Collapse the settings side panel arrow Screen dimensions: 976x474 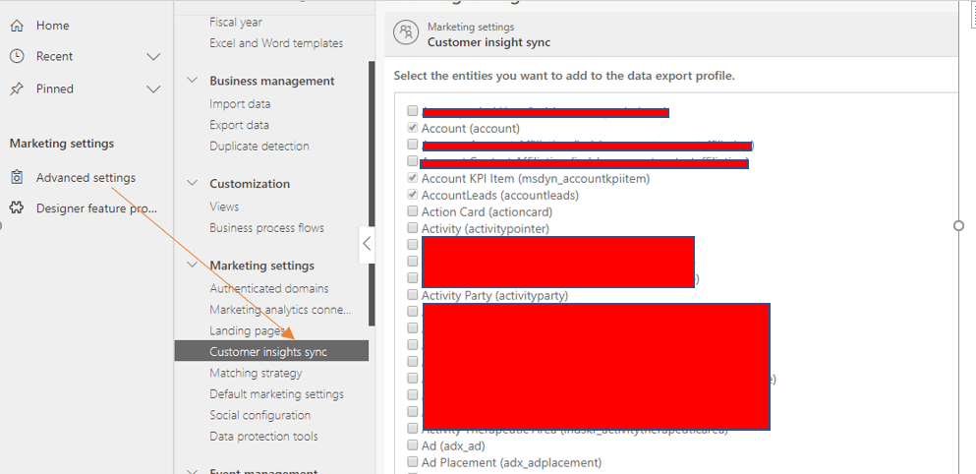click(x=367, y=244)
